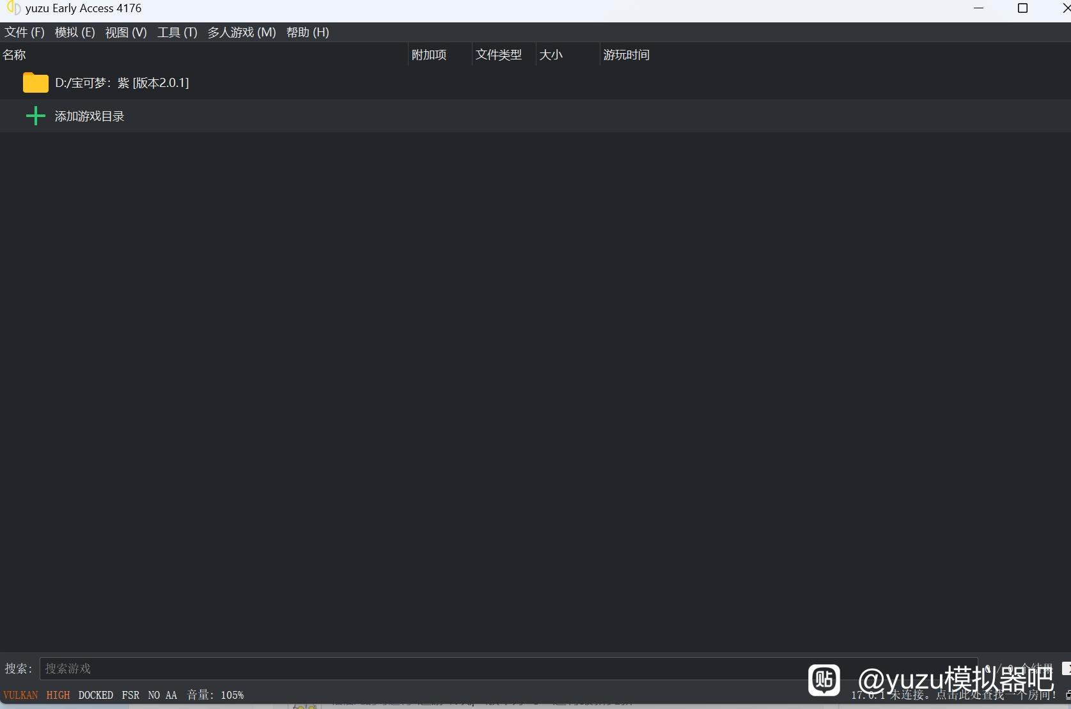Click 添加游戏目录 to add a game directory
The height and width of the screenshot is (709, 1071).
[90, 116]
